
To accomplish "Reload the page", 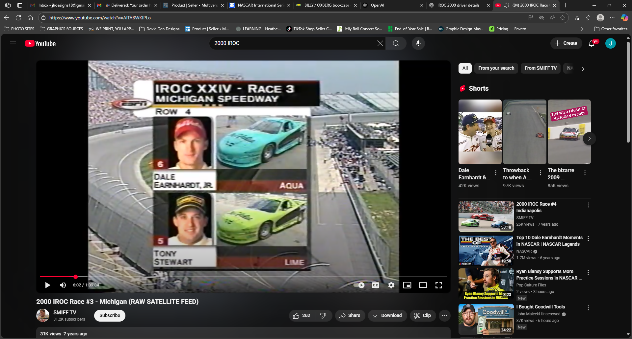I will tap(18, 18).
